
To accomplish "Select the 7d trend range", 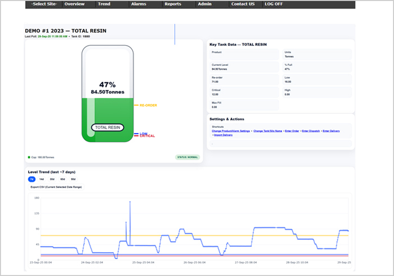I will click(x=32, y=179).
